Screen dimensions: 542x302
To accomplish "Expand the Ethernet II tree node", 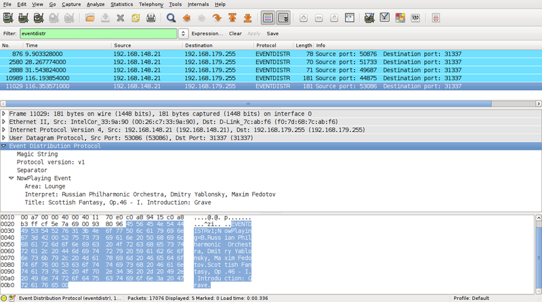I will (5, 121).
